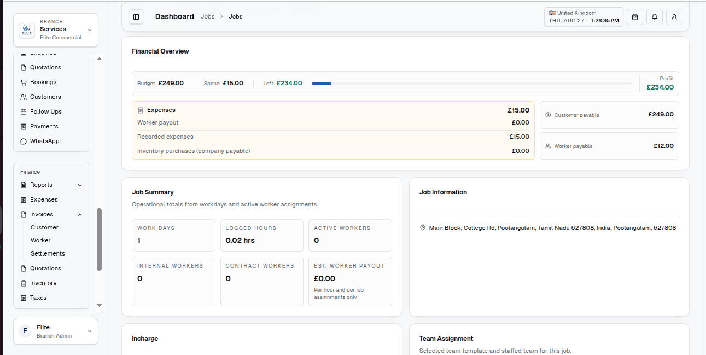706x355 pixels.
Task: Click the Main Block College Rd address
Action: pyautogui.click(x=552, y=228)
